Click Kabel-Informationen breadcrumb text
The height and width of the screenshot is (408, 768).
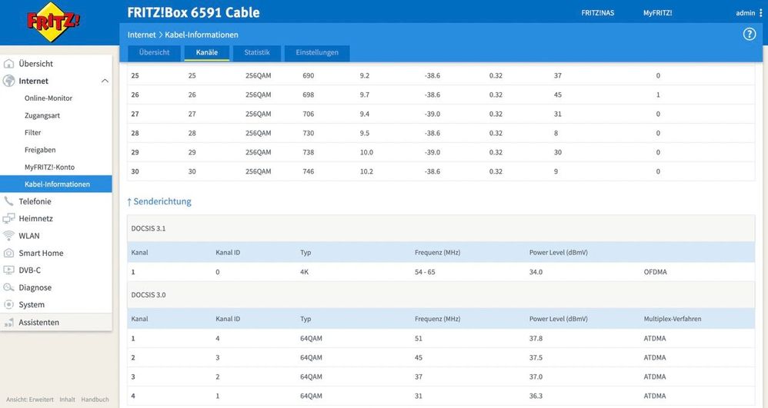pos(202,35)
